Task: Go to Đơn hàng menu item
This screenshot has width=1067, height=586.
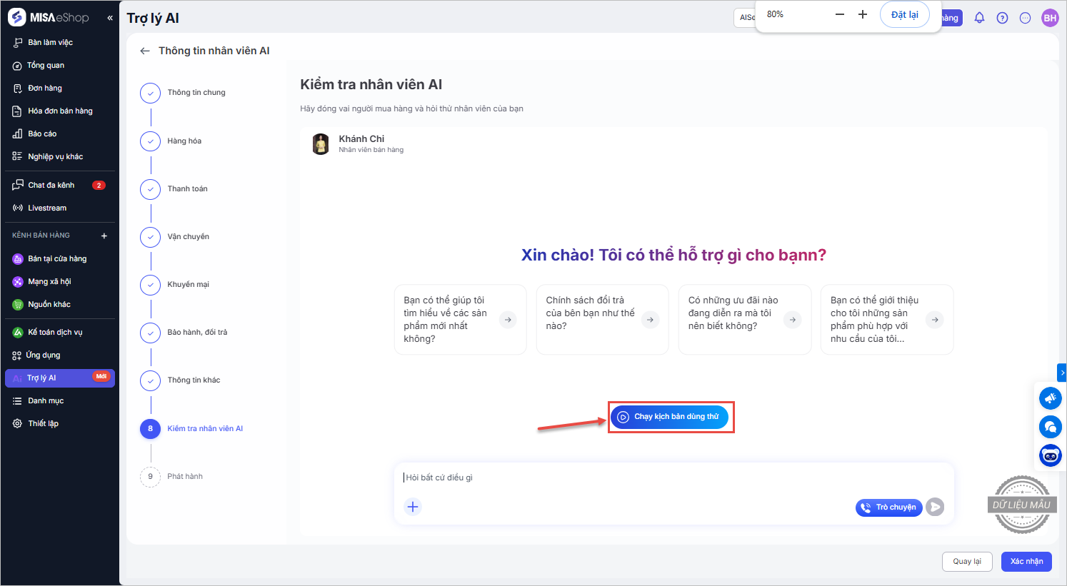Action: pyautogui.click(x=45, y=88)
